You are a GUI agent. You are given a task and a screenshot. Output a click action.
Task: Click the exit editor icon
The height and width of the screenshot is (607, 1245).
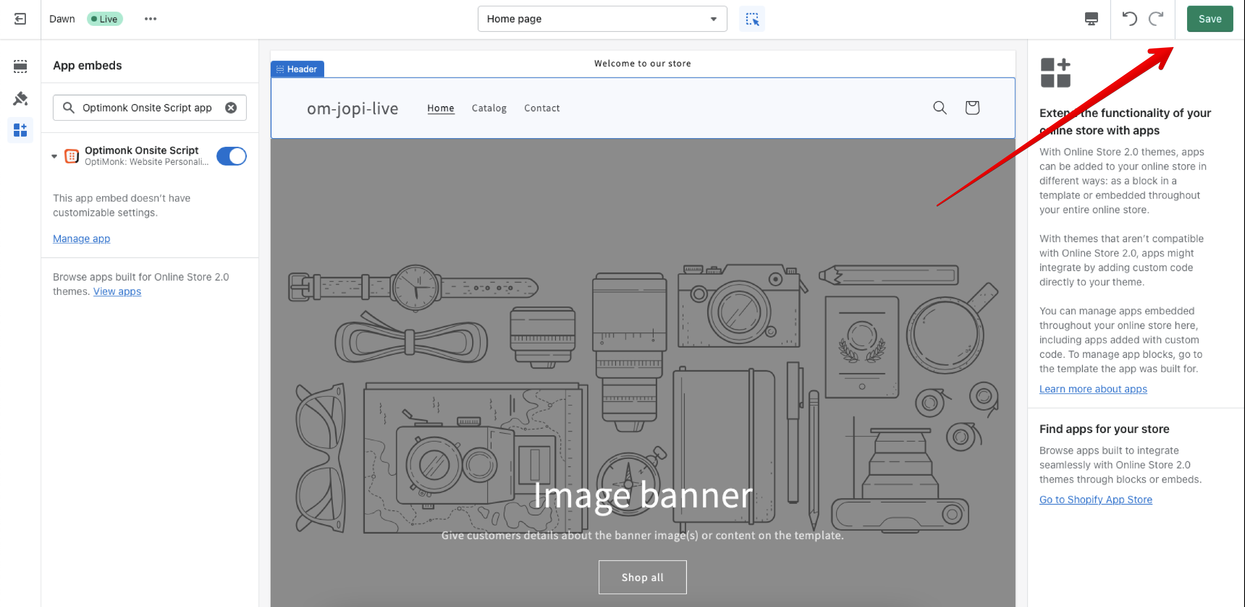[x=20, y=19]
